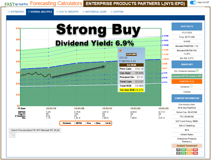Click the Est ROR header in tooltip
Viewport: 211px width, 160px height.
click(132, 65)
